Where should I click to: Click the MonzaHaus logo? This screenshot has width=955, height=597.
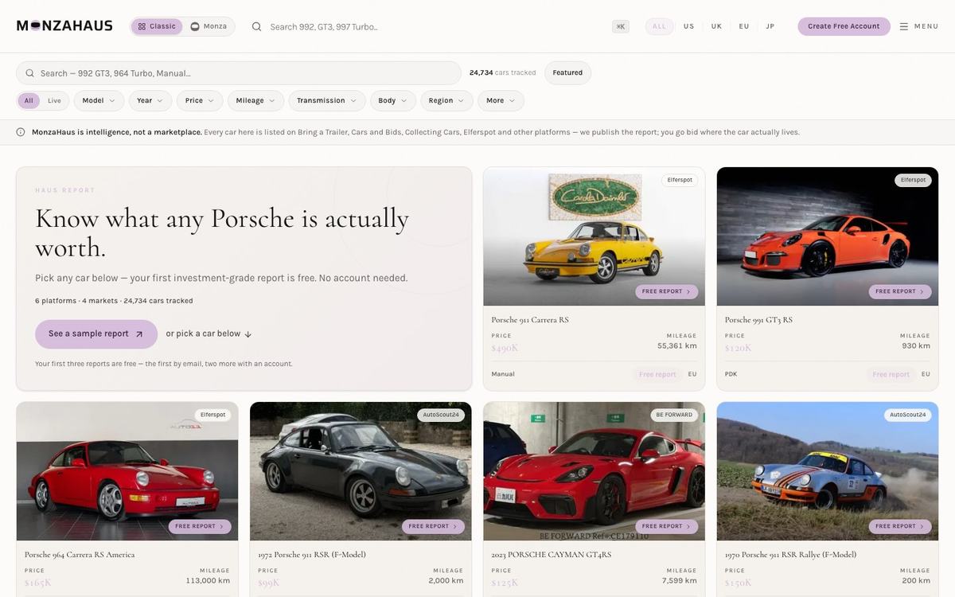64,26
